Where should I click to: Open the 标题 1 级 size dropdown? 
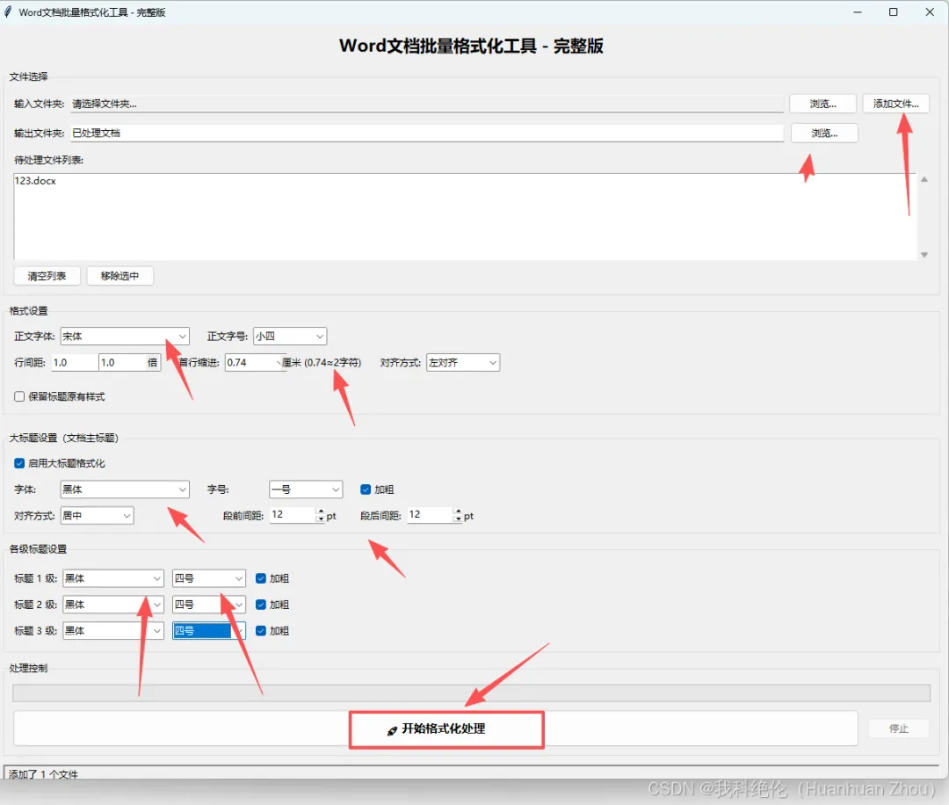(209, 578)
